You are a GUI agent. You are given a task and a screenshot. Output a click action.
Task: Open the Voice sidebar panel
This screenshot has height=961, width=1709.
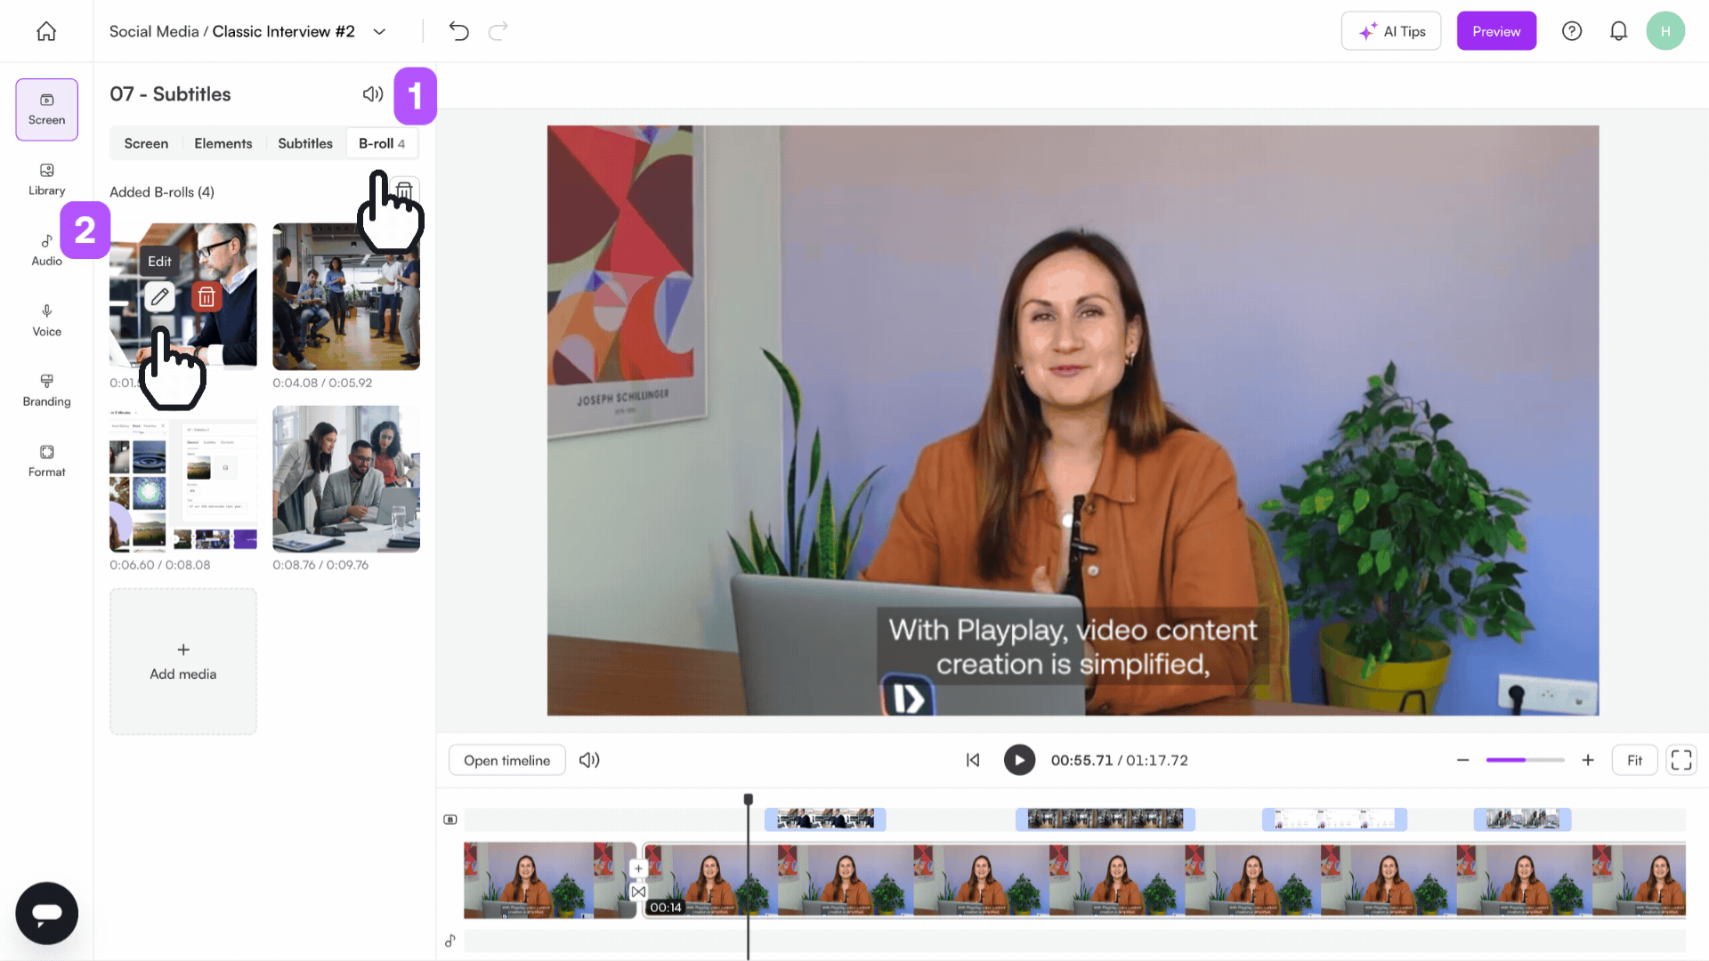(x=46, y=320)
